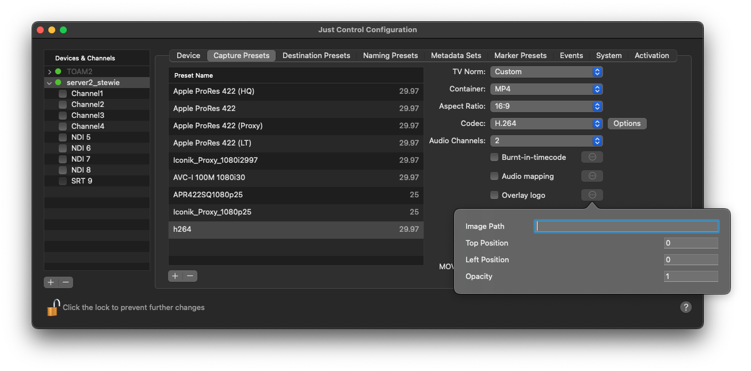Image resolution: width=751 pixels, height=371 pixels.
Task: Open the Naming Presets tab
Action: (390, 56)
